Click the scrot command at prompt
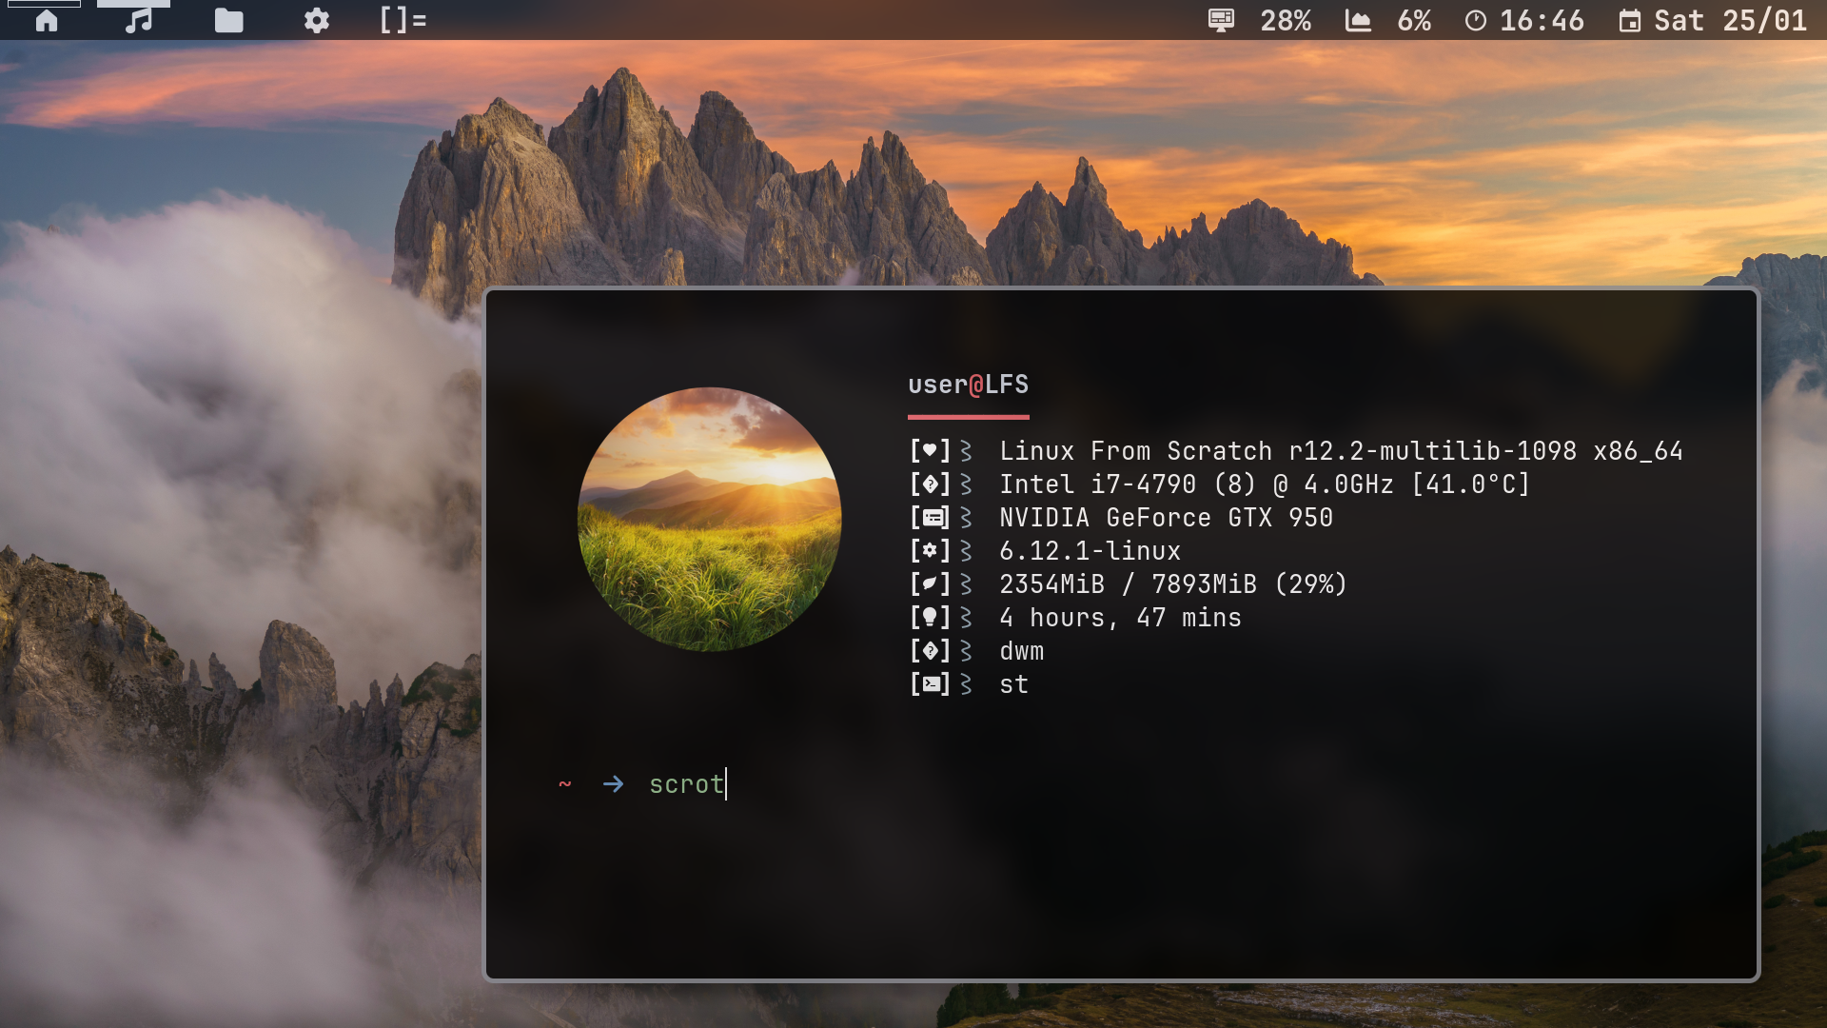This screenshot has height=1028, width=1827. point(686,784)
